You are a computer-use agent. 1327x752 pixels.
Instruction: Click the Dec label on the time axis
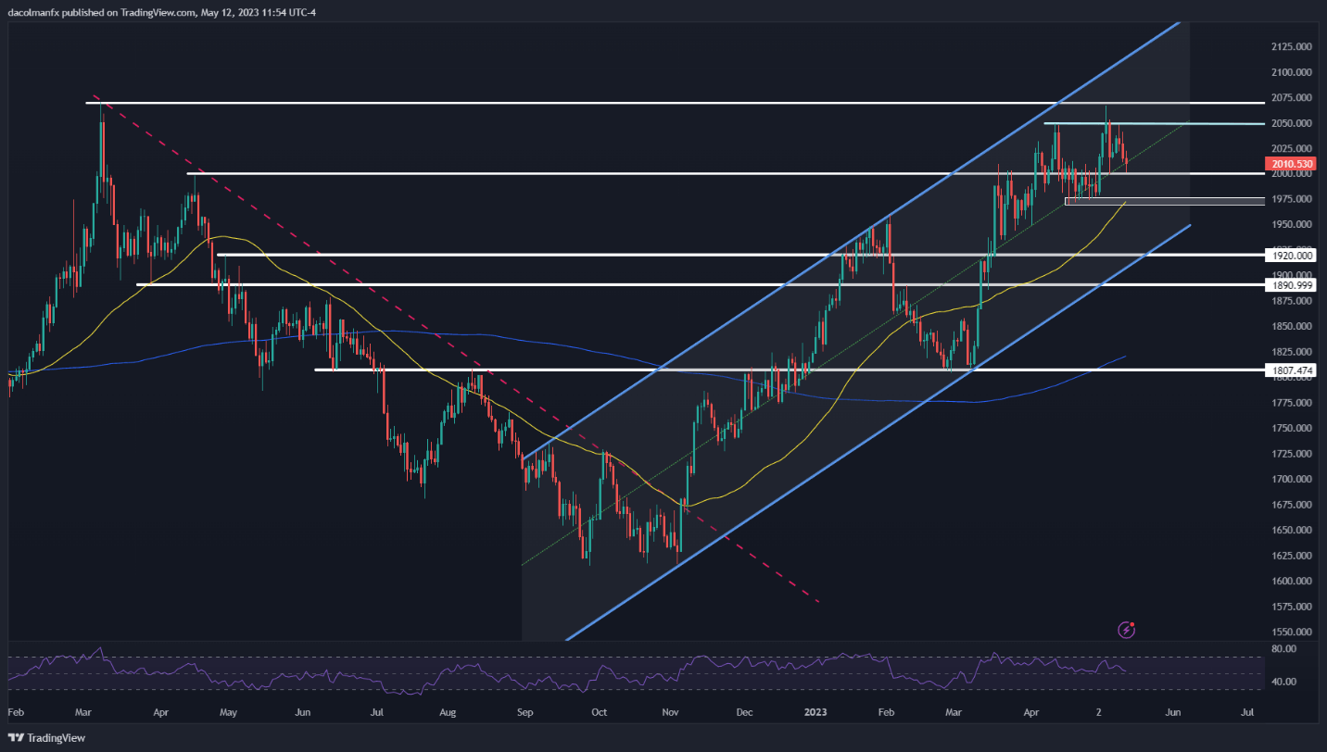744,713
